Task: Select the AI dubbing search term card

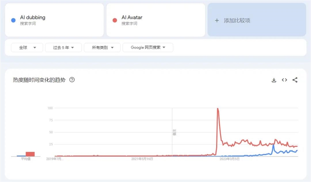Action: point(54,20)
